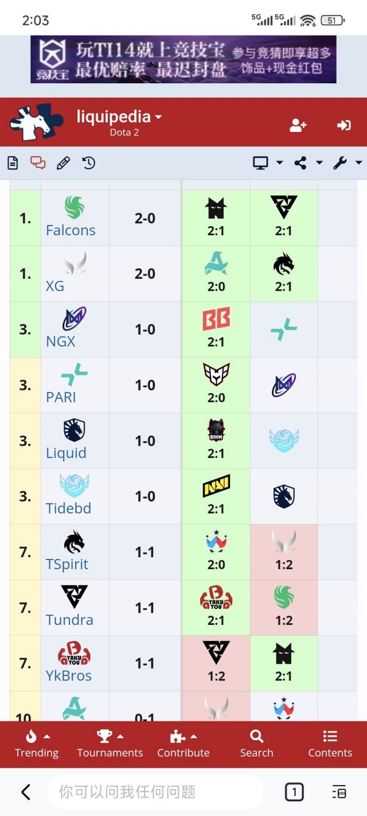Open the Trending menu

tap(36, 744)
